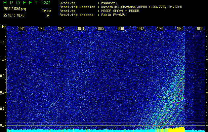
Task: Click the Recviving antenna field label
Action: pos(76,15)
